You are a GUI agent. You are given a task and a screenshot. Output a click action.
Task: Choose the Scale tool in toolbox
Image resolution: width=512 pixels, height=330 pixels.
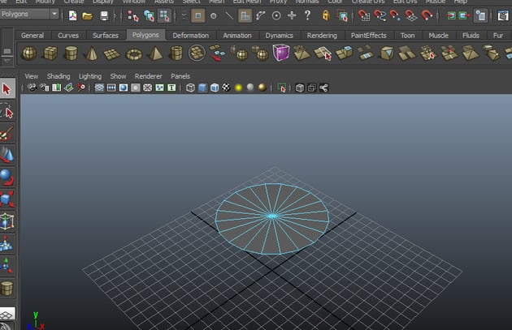coord(7,199)
